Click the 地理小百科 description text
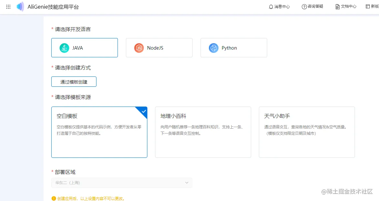Screen dimensions: 379x201 tap(202, 130)
